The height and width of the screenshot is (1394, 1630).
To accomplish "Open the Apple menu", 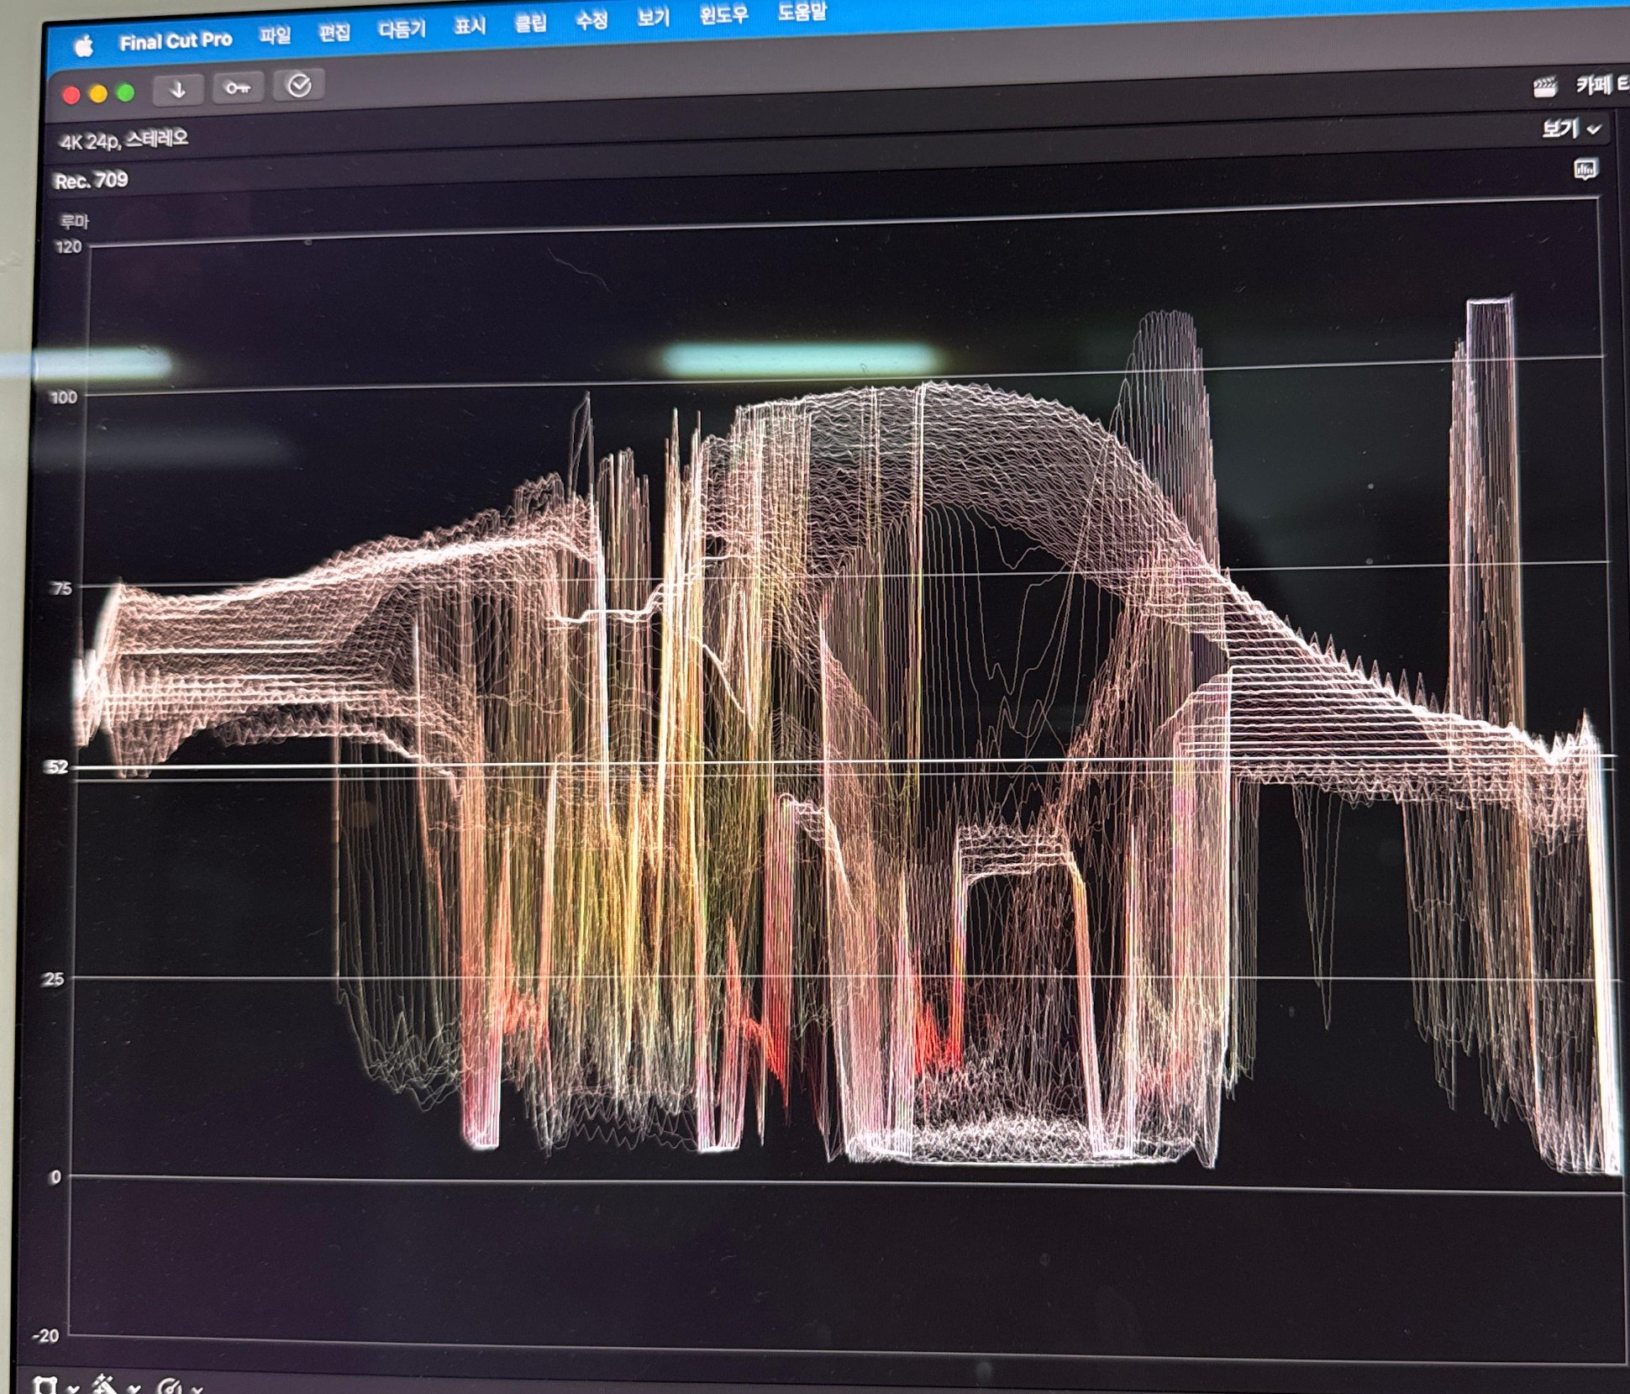I will pos(83,46).
